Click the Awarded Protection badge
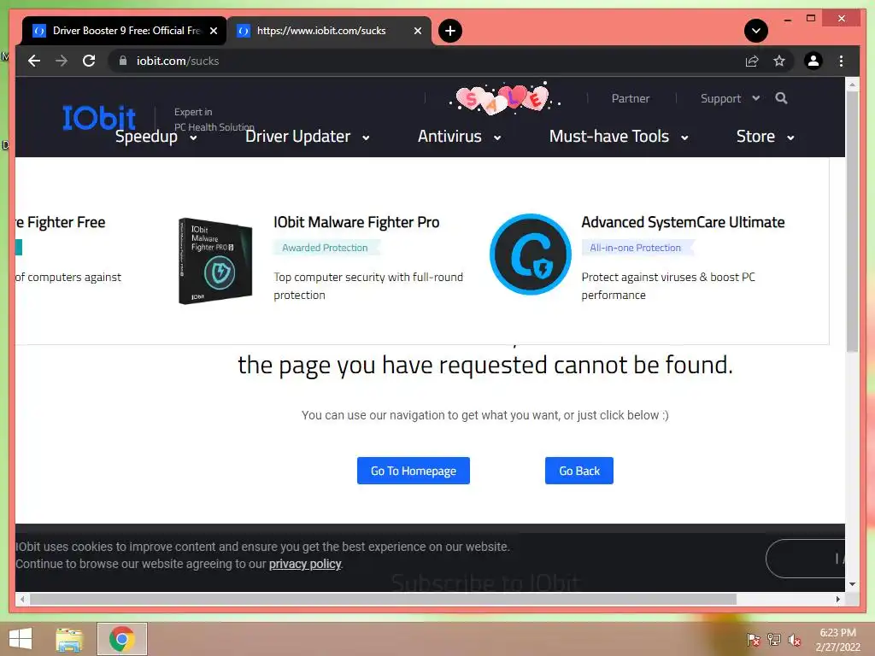The image size is (875, 656). pos(326,248)
